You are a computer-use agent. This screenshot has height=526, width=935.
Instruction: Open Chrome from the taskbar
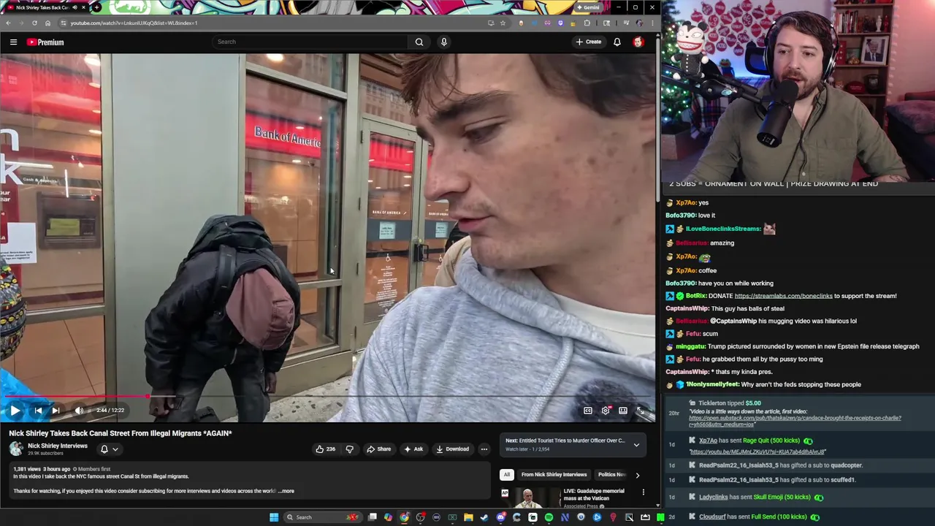(404, 517)
